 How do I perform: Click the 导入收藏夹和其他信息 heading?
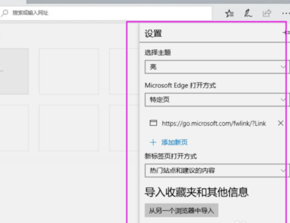[x=196, y=192]
